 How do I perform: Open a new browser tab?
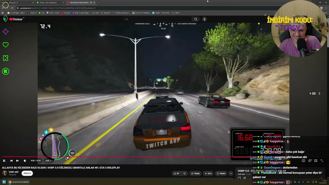pos(99,3)
